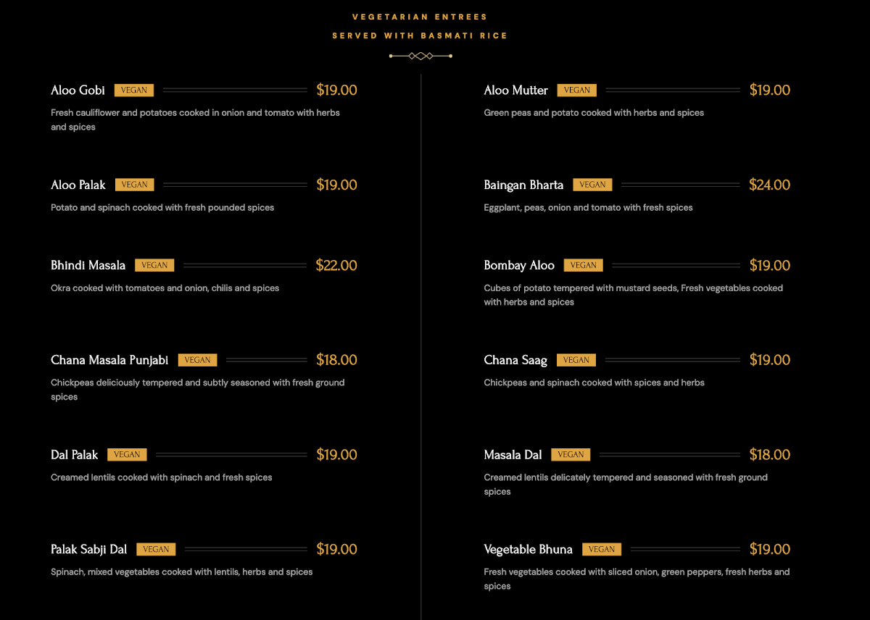The width and height of the screenshot is (870, 620).
Task: Select the VEGAN badge next to Masala Dal
Action: click(x=571, y=455)
